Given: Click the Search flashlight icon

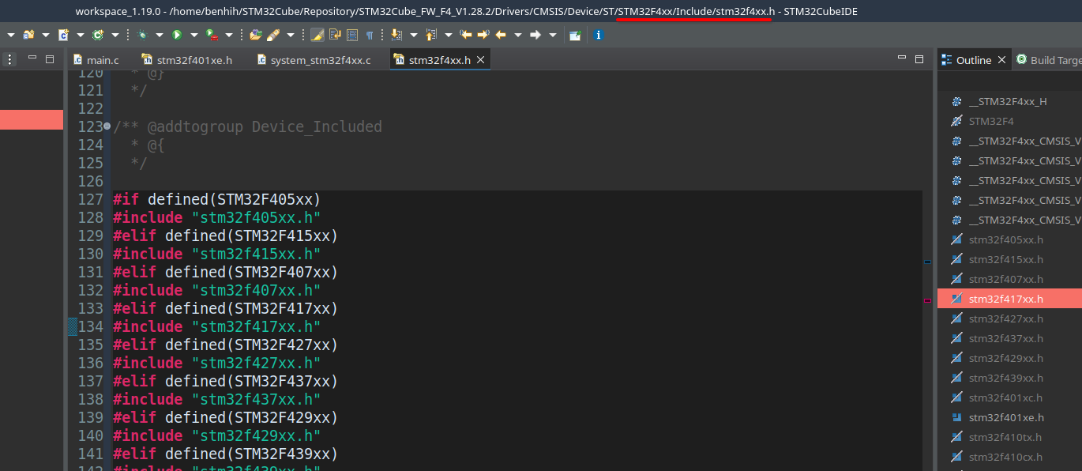Looking at the screenshot, I should pos(273,35).
